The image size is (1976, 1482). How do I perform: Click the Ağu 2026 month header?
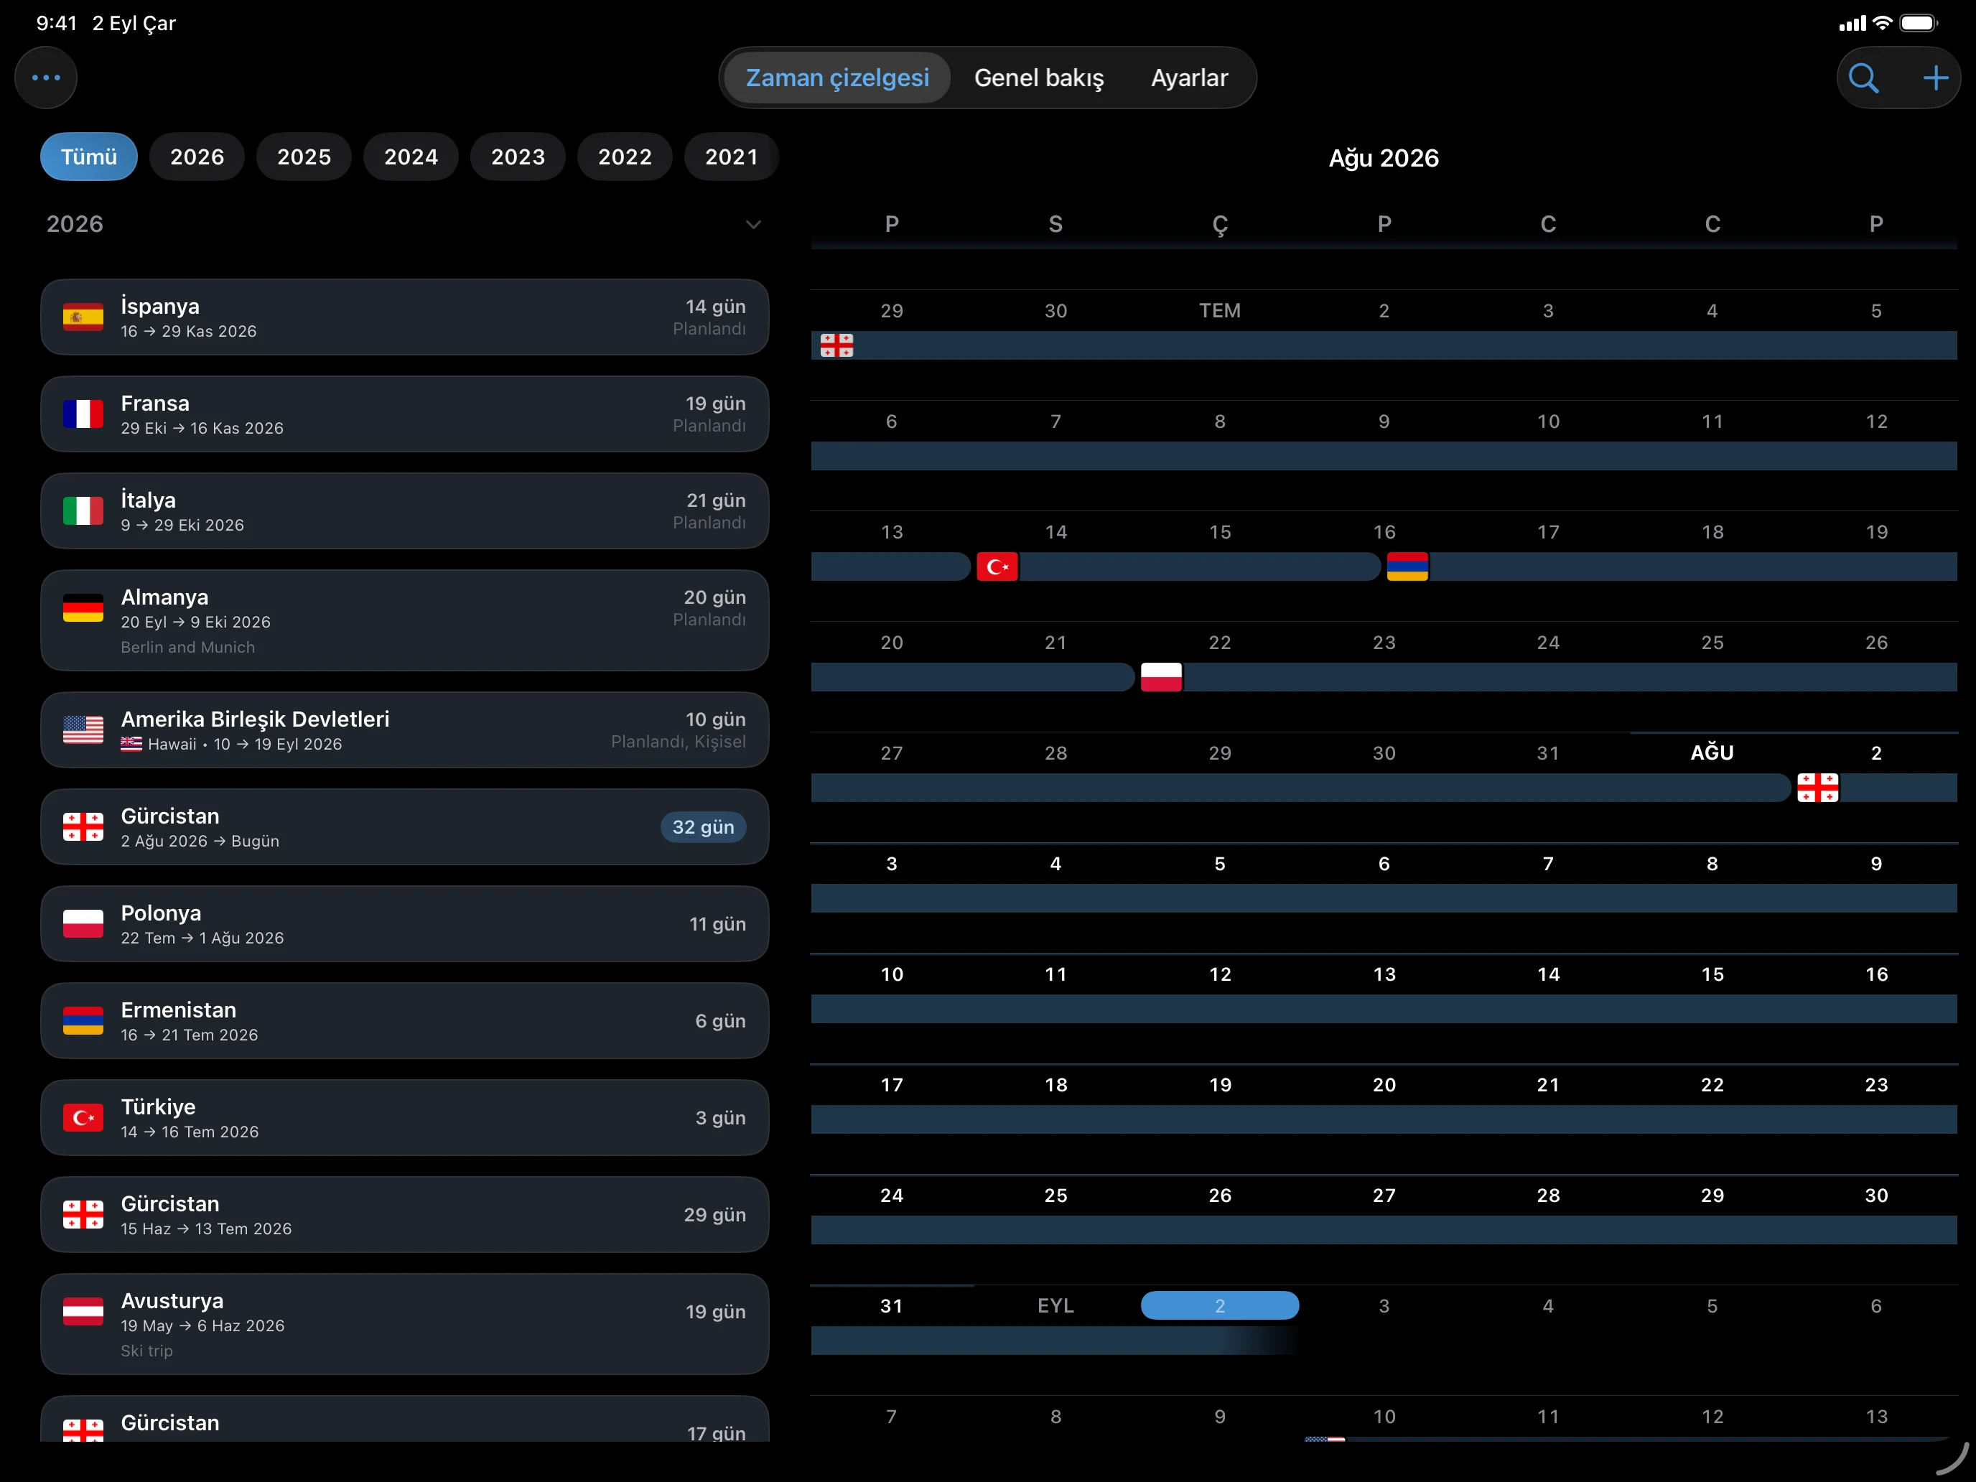coord(1384,158)
